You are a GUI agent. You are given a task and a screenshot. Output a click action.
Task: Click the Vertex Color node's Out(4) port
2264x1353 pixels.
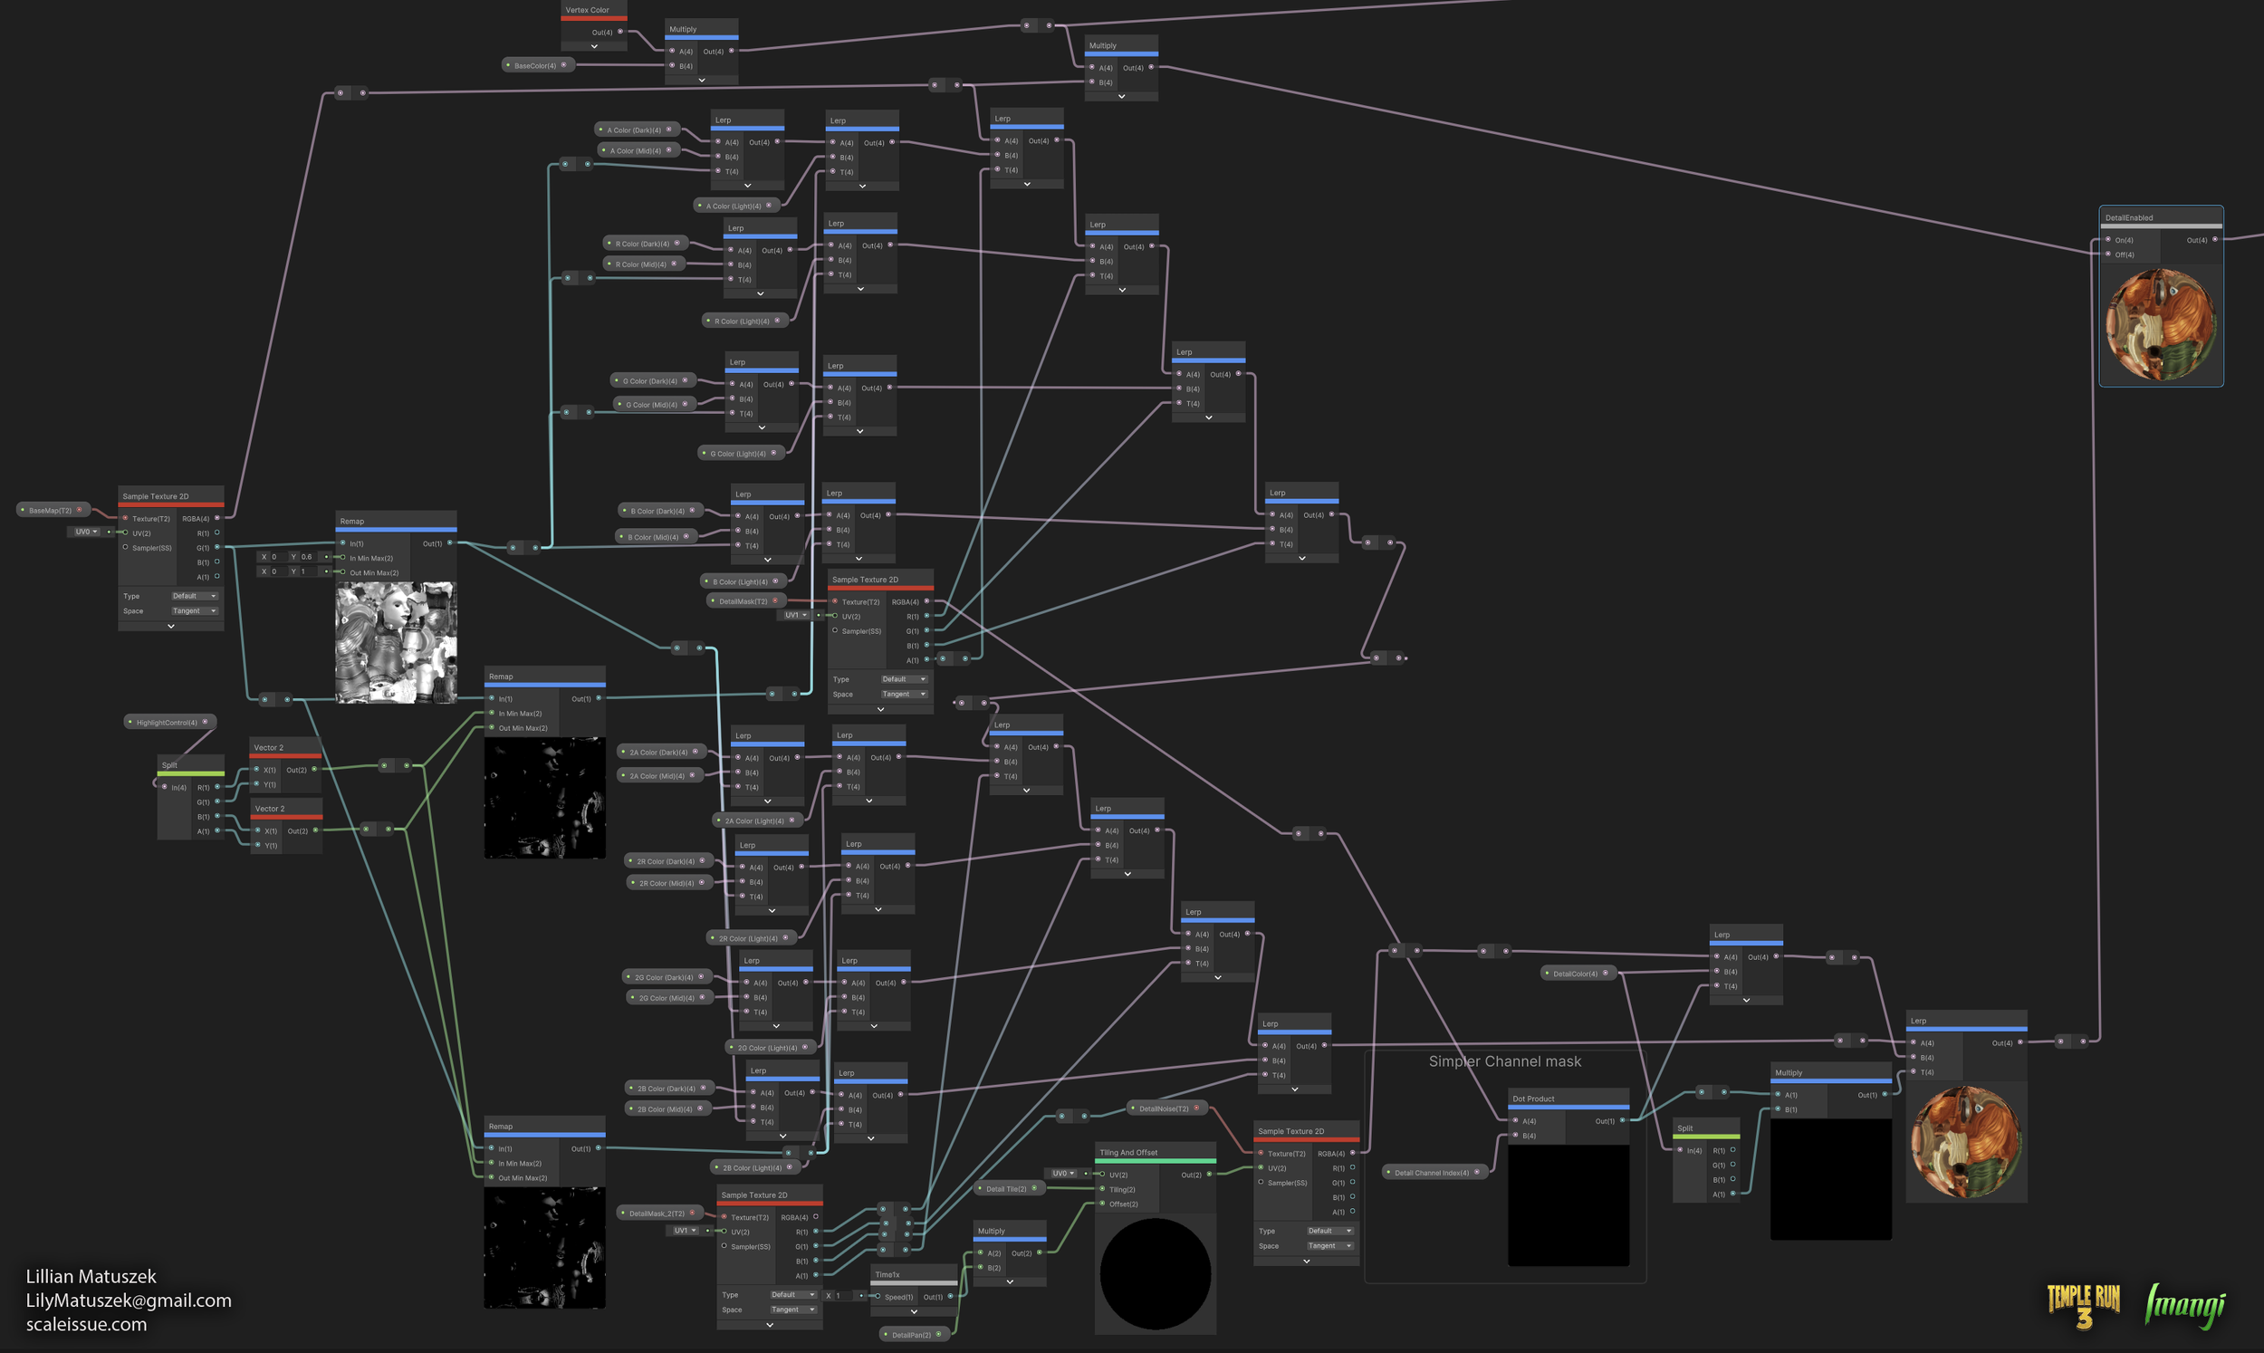pyautogui.click(x=620, y=32)
